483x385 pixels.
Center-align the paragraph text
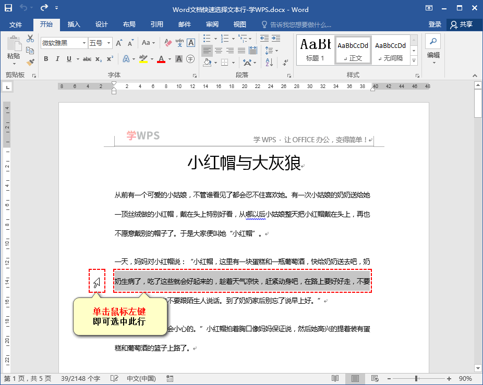point(219,51)
